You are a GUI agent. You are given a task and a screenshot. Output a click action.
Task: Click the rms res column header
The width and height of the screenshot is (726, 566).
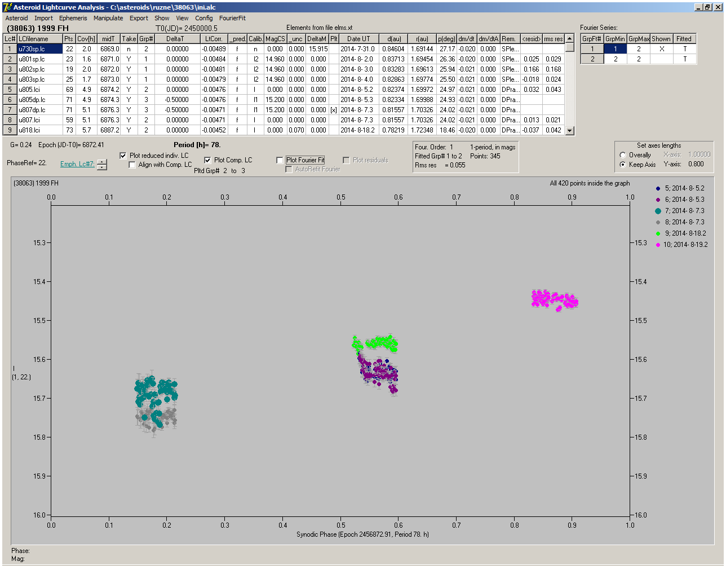[553, 39]
